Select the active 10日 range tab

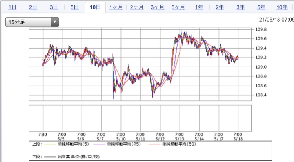click(95, 7)
